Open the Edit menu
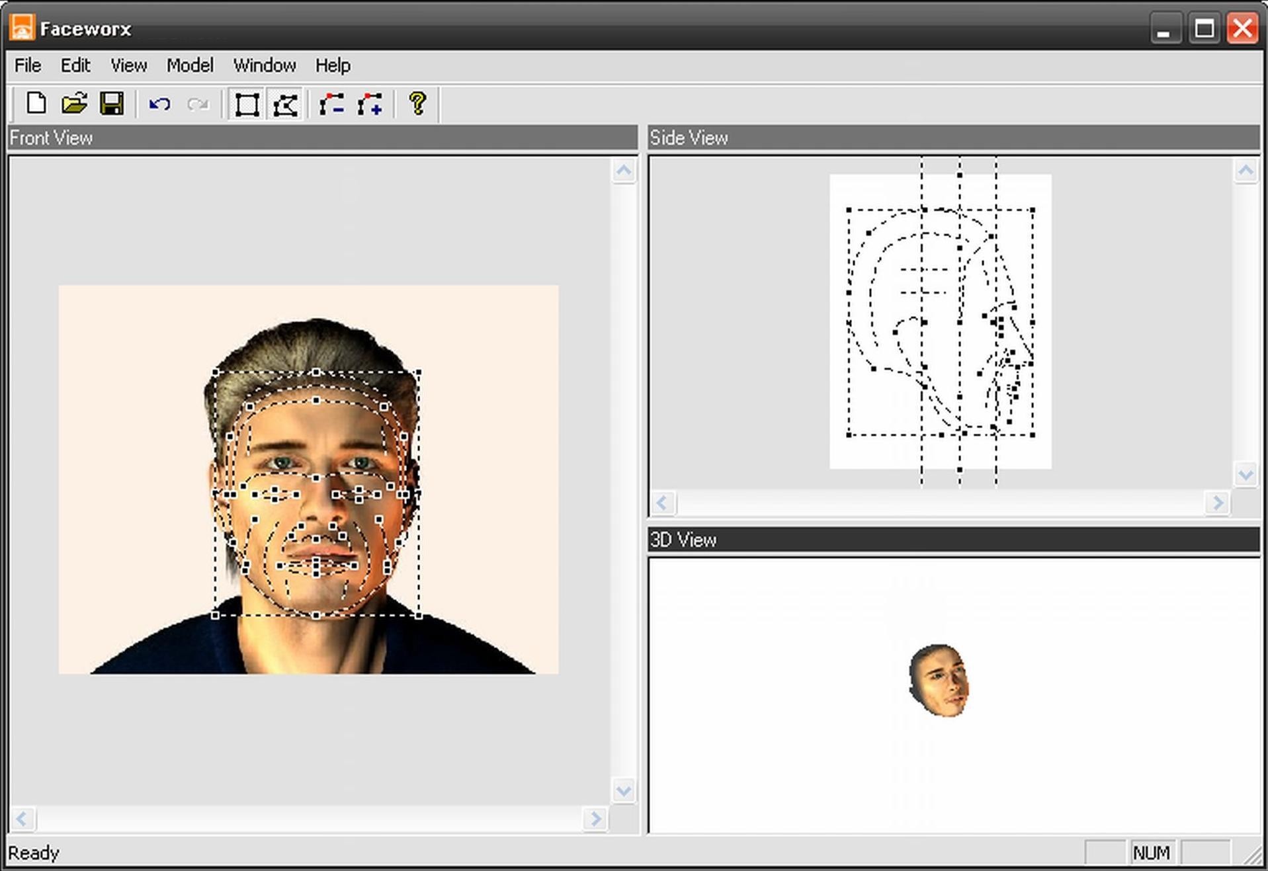This screenshot has height=871, width=1268. pos(75,65)
